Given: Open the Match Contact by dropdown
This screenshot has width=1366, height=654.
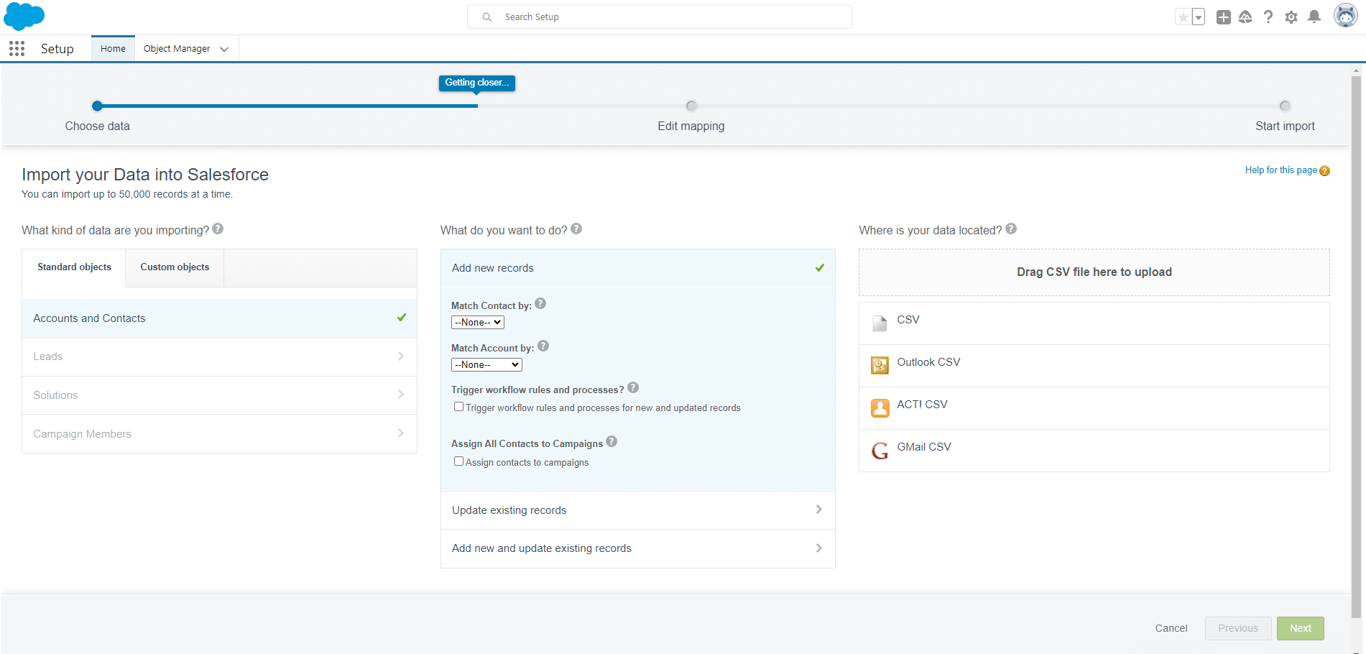Looking at the screenshot, I should coord(478,323).
